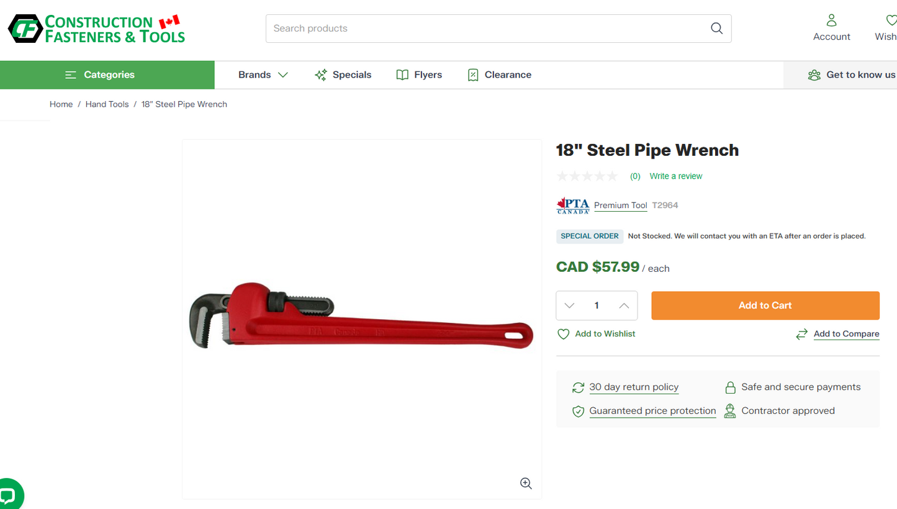Screen dimensions: 897x509
Task: Click the Add to Cart button
Action: pos(765,305)
